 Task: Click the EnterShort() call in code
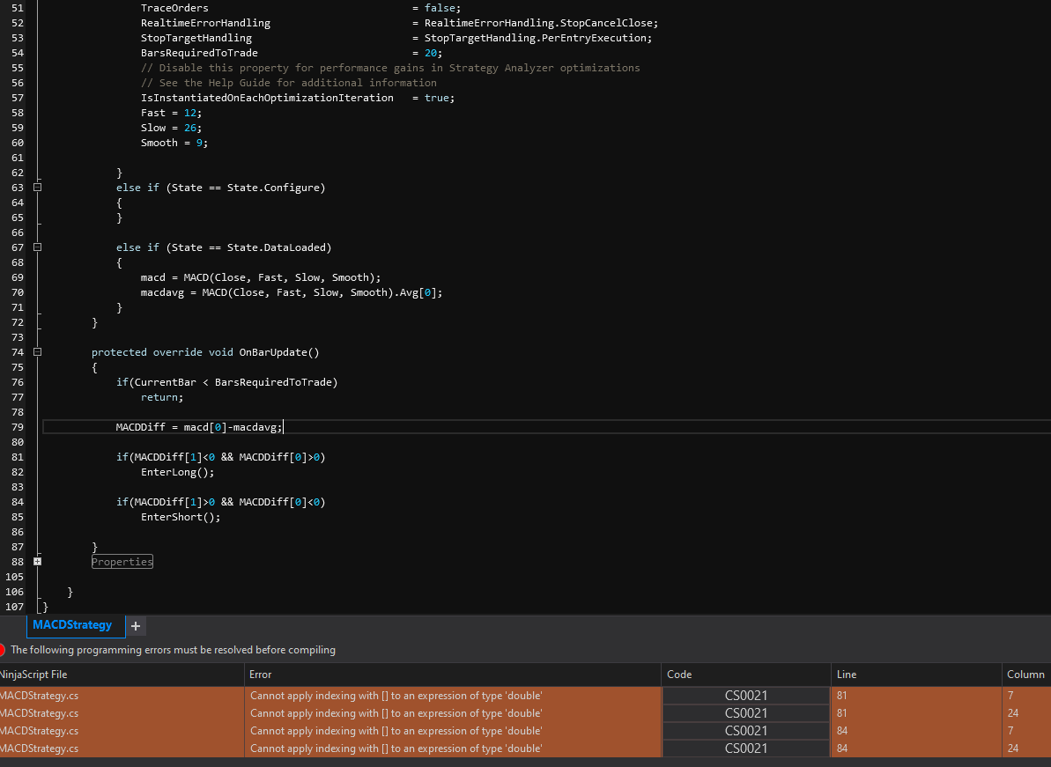180,517
